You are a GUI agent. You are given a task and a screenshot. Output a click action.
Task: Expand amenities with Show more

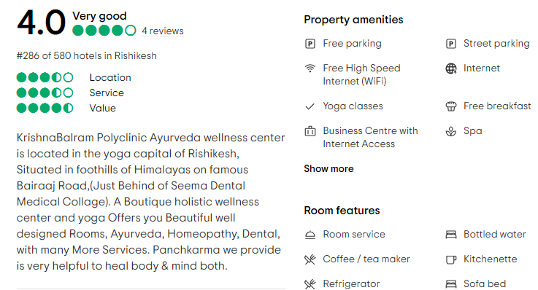328,169
